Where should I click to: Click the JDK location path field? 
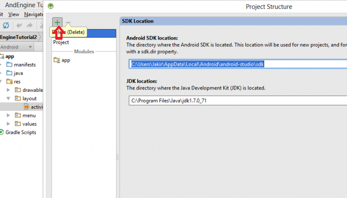point(235,100)
